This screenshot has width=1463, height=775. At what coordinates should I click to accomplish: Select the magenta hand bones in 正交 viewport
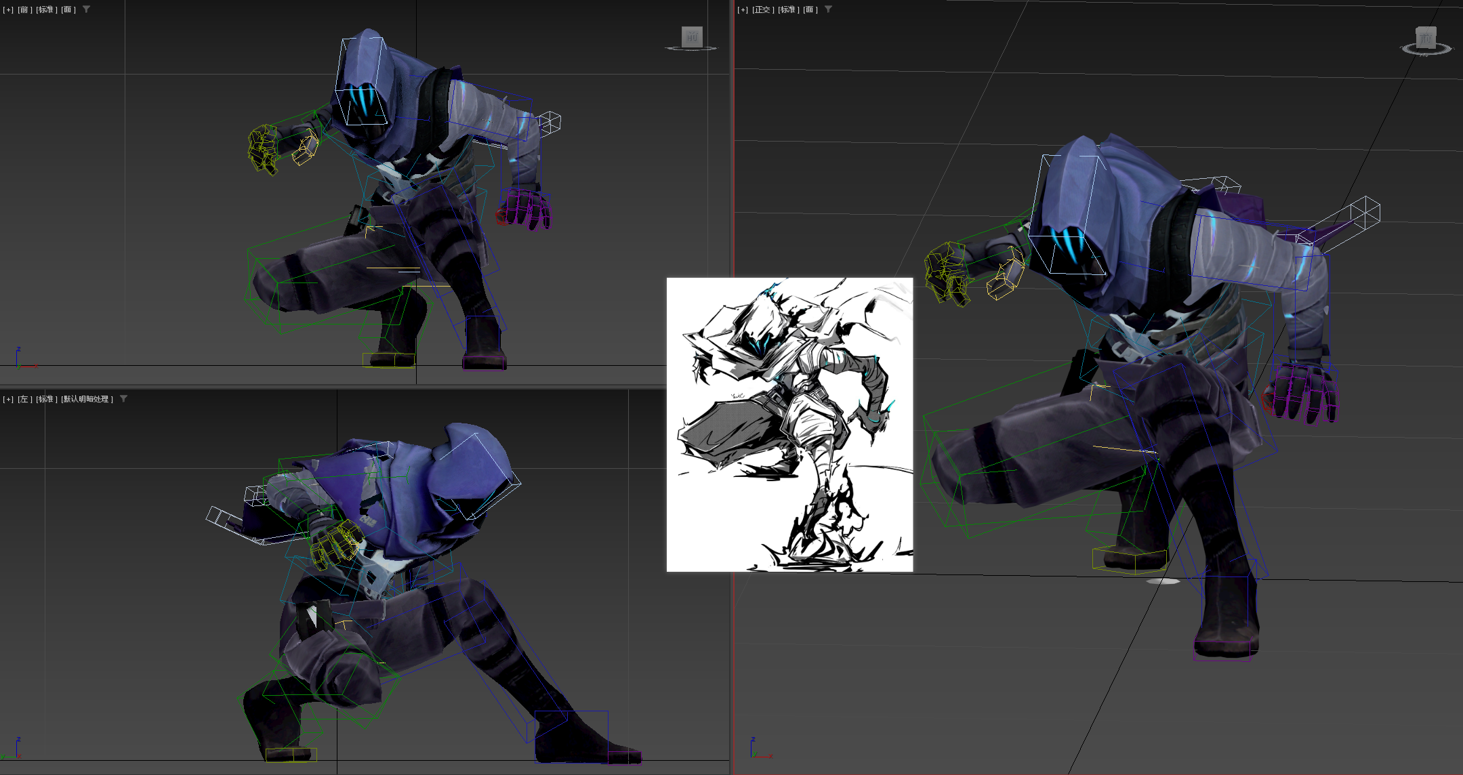point(1304,393)
